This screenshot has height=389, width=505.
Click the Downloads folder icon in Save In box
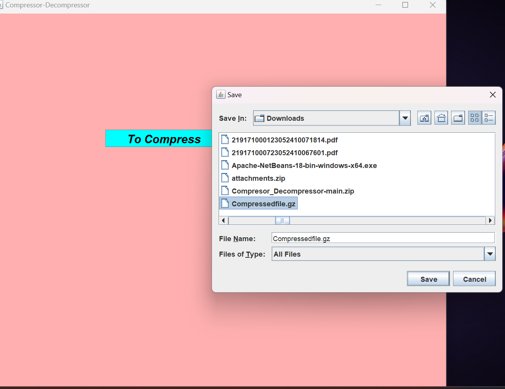click(260, 118)
